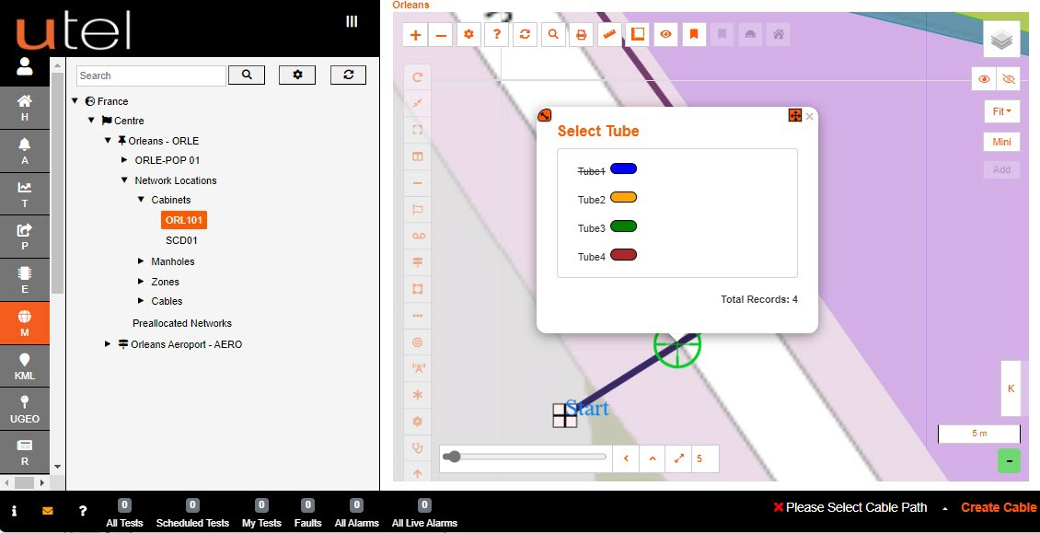Toggle the green minus button
This screenshot has height=533, width=1040.
click(x=1009, y=460)
